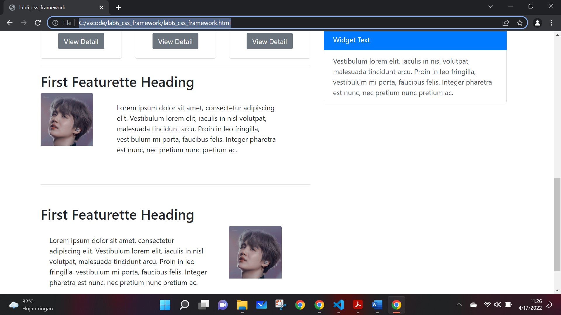561x315 pixels.
Task: Open a new browser tab with the plus icon
Action: [x=118, y=7]
